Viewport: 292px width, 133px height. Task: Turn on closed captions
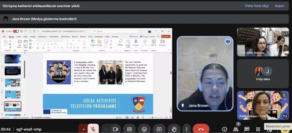(129, 129)
